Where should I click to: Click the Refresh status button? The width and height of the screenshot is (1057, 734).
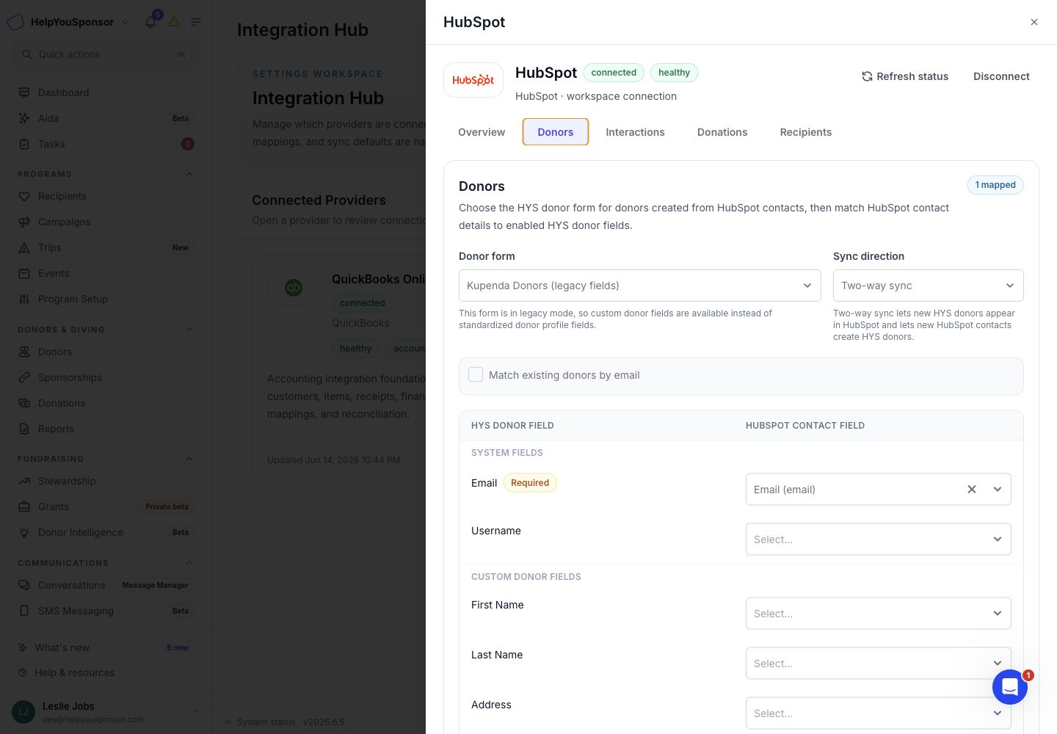click(905, 76)
